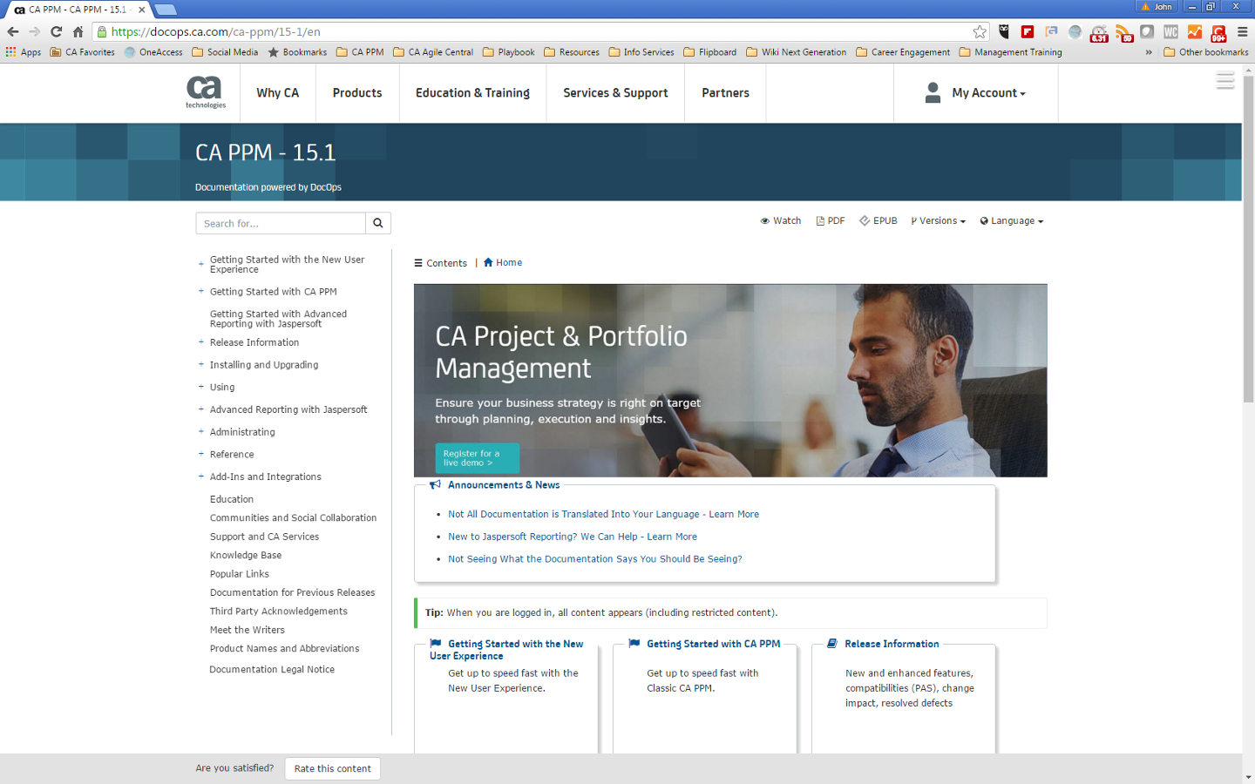Viewport: 1255px width, 784px height.
Task: Open the Apps grid shortcut
Action: coord(24,52)
